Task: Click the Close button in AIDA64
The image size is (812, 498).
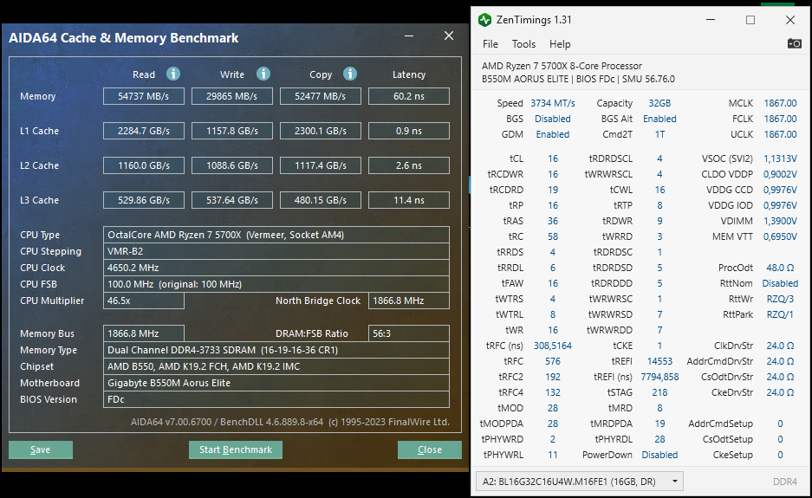Action: [429, 449]
